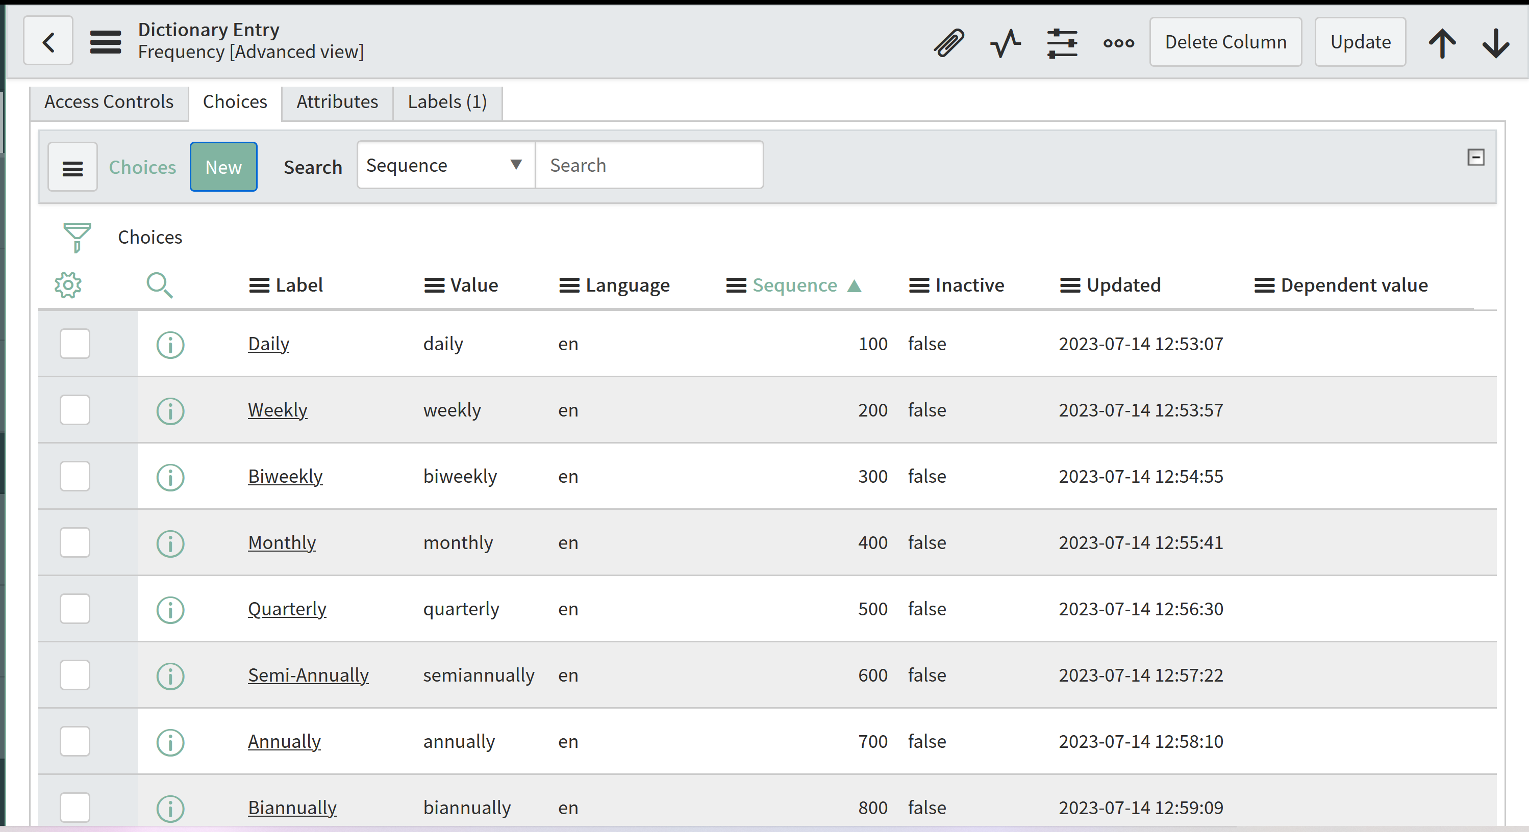The height and width of the screenshot is (832, 1529).
Task: Open the Sequence search field dropdown
Action: (445, 166)
